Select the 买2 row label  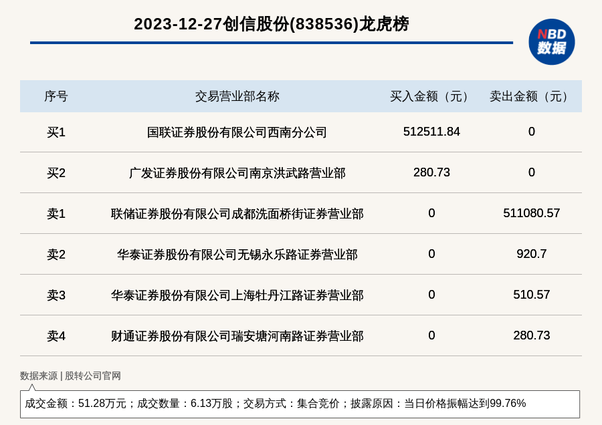point(56,173)
